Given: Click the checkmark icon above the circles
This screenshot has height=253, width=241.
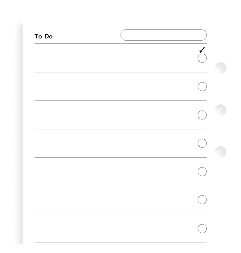Looking at the screenshot, I should point(202,50).
